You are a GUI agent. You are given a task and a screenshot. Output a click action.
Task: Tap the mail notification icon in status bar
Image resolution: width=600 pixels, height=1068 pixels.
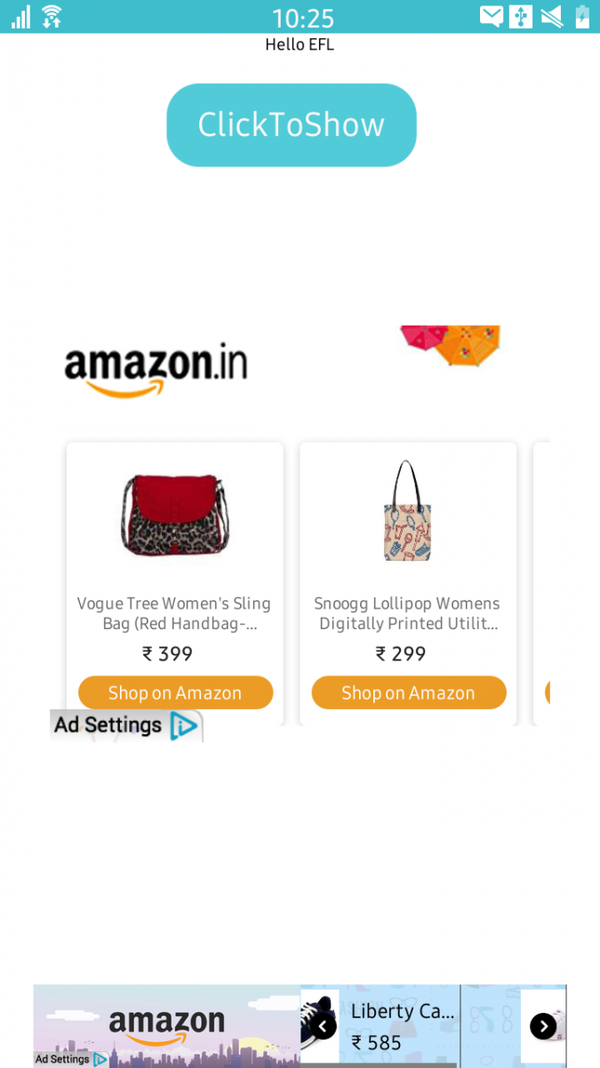tap(492, 16)
